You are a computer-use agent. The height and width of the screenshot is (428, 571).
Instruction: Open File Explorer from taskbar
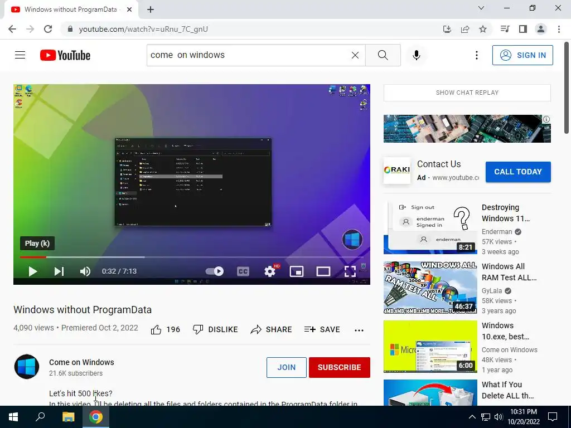[x=68, y=417]
